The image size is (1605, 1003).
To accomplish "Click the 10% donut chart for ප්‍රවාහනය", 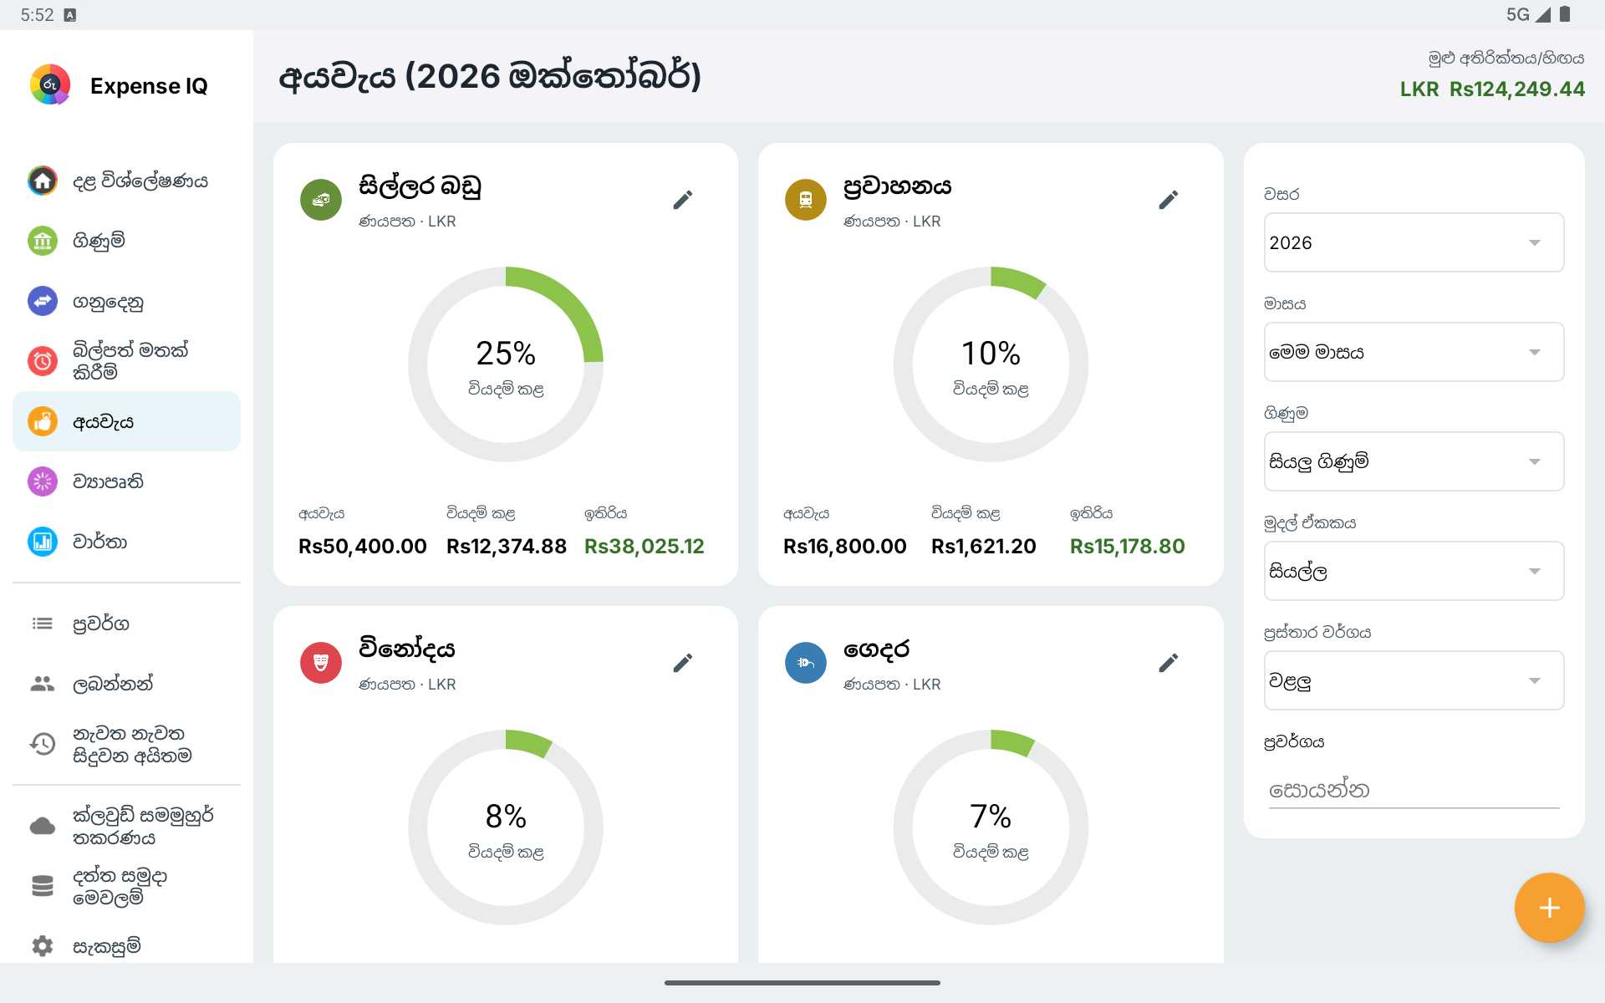I will tap(991, 364).
